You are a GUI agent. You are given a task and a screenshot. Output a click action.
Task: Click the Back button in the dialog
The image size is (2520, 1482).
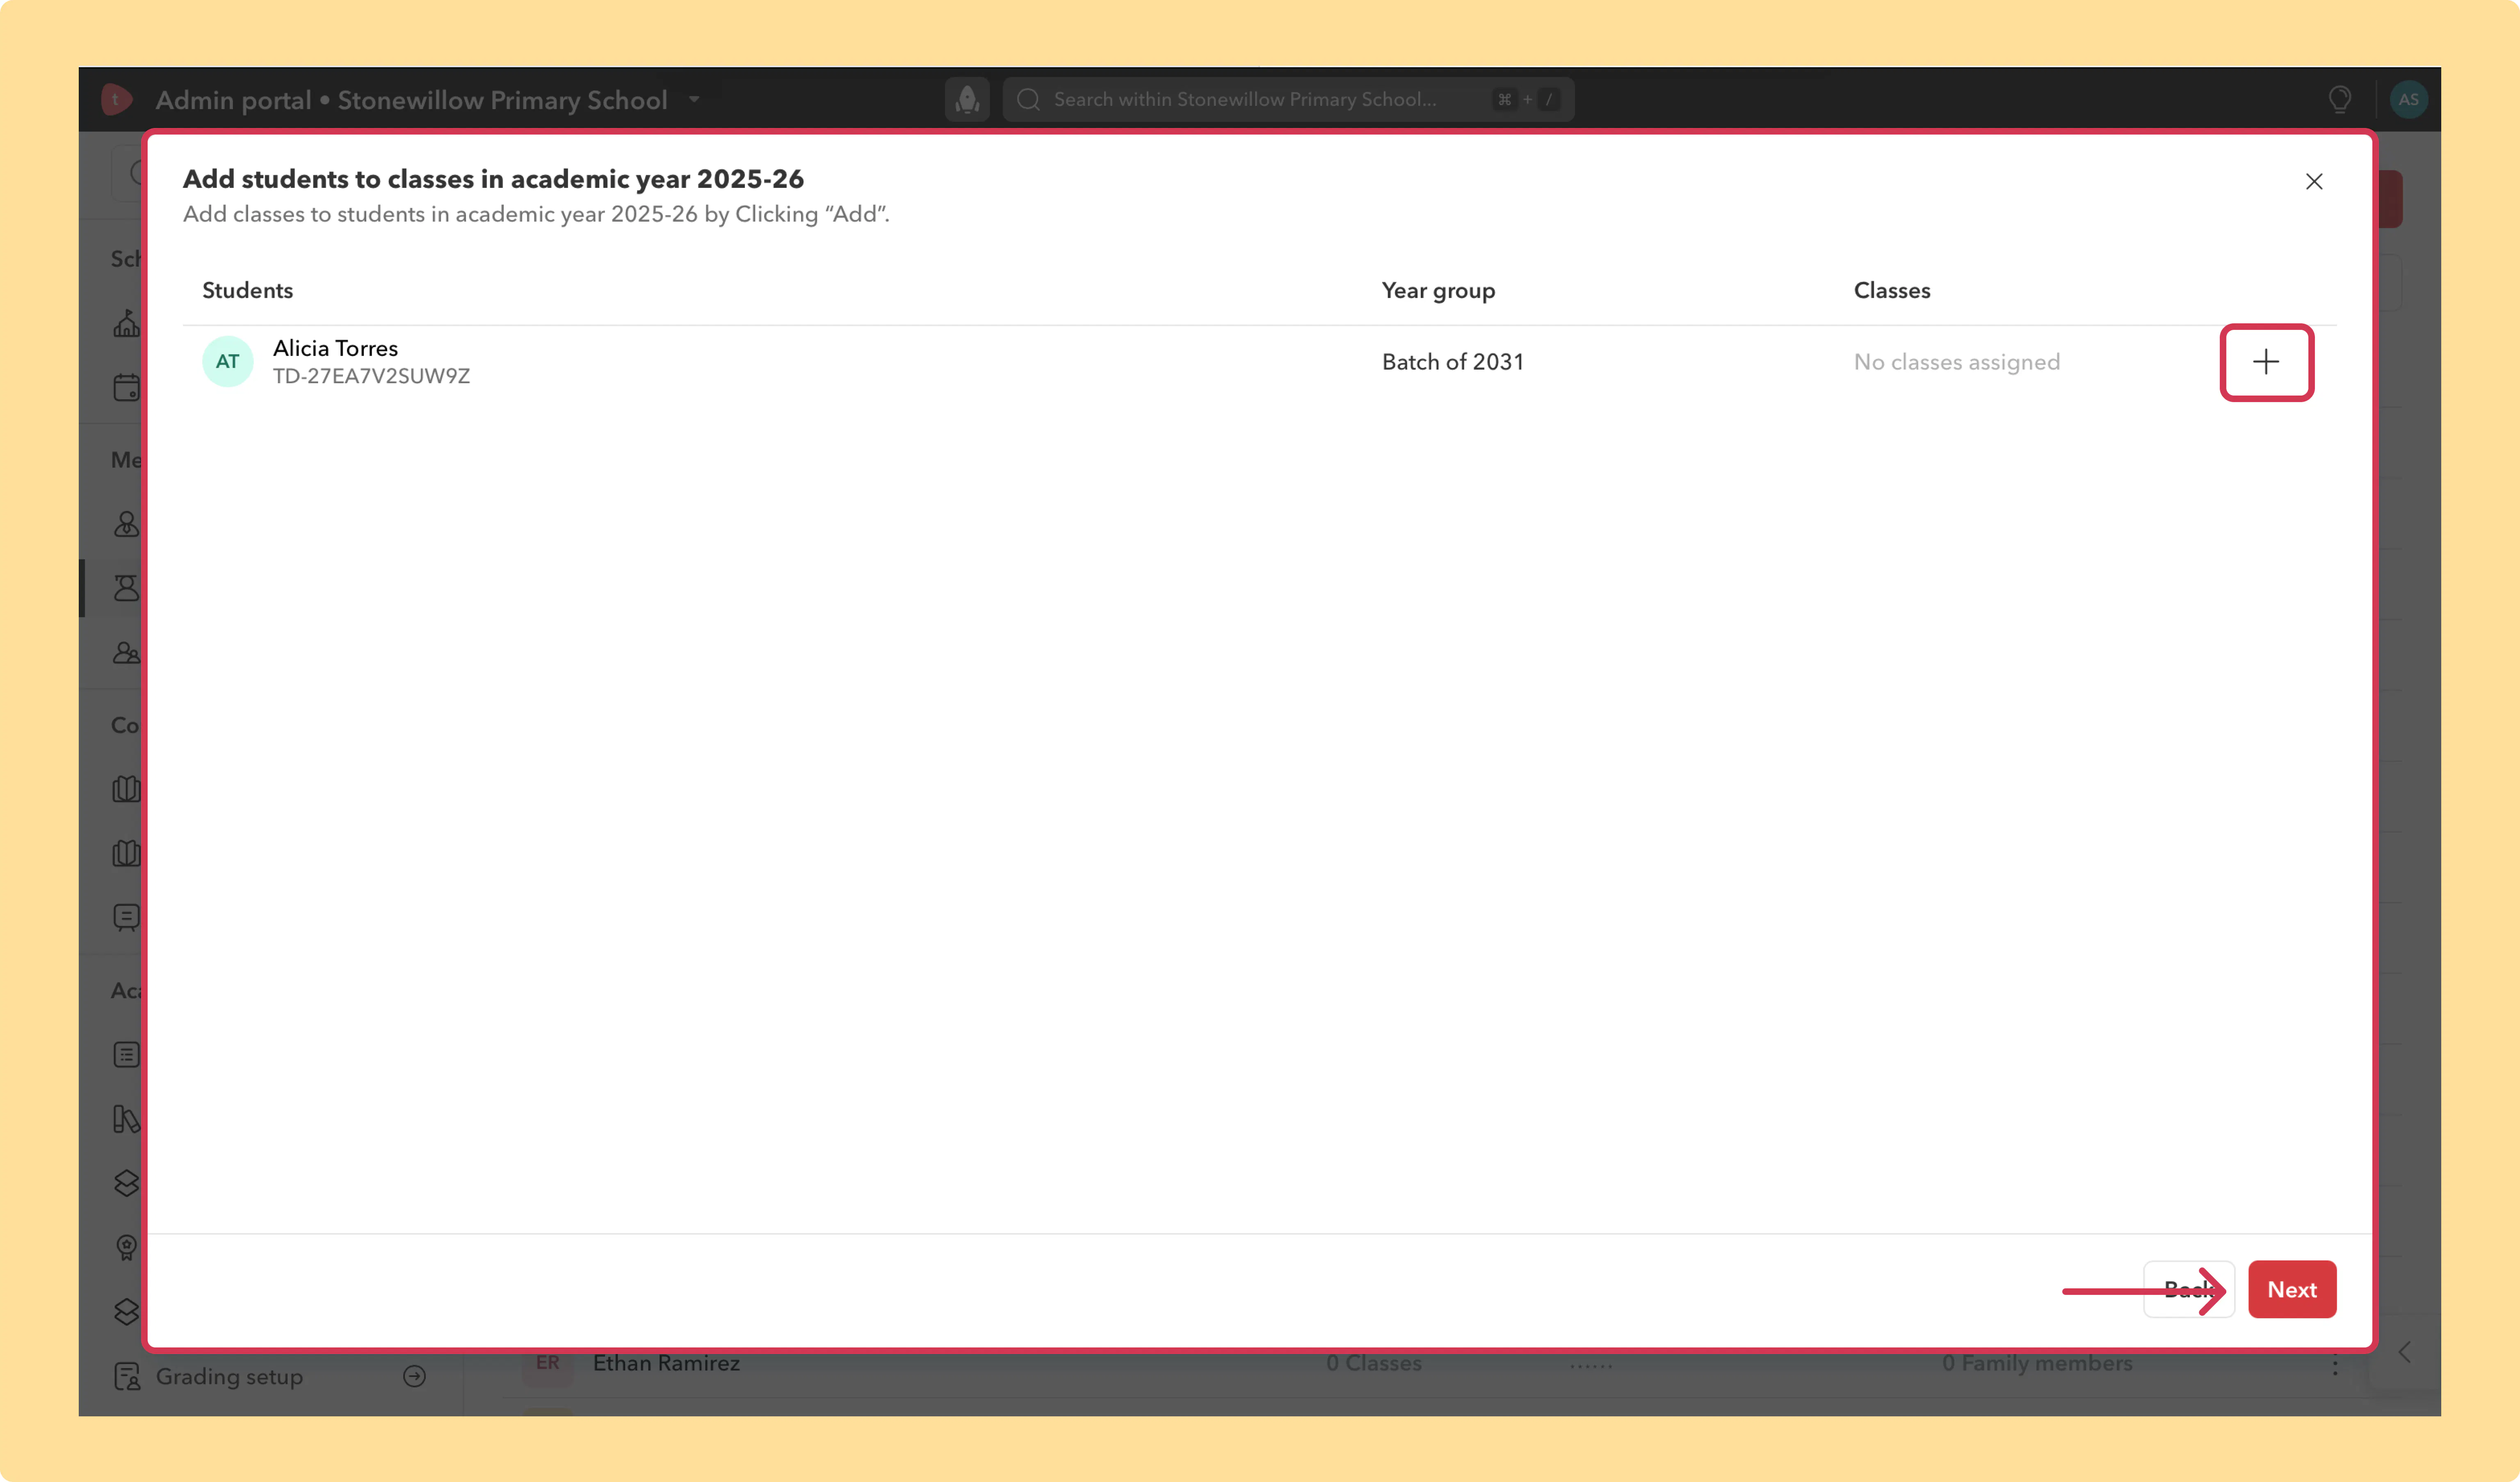coord(2188,1289)
